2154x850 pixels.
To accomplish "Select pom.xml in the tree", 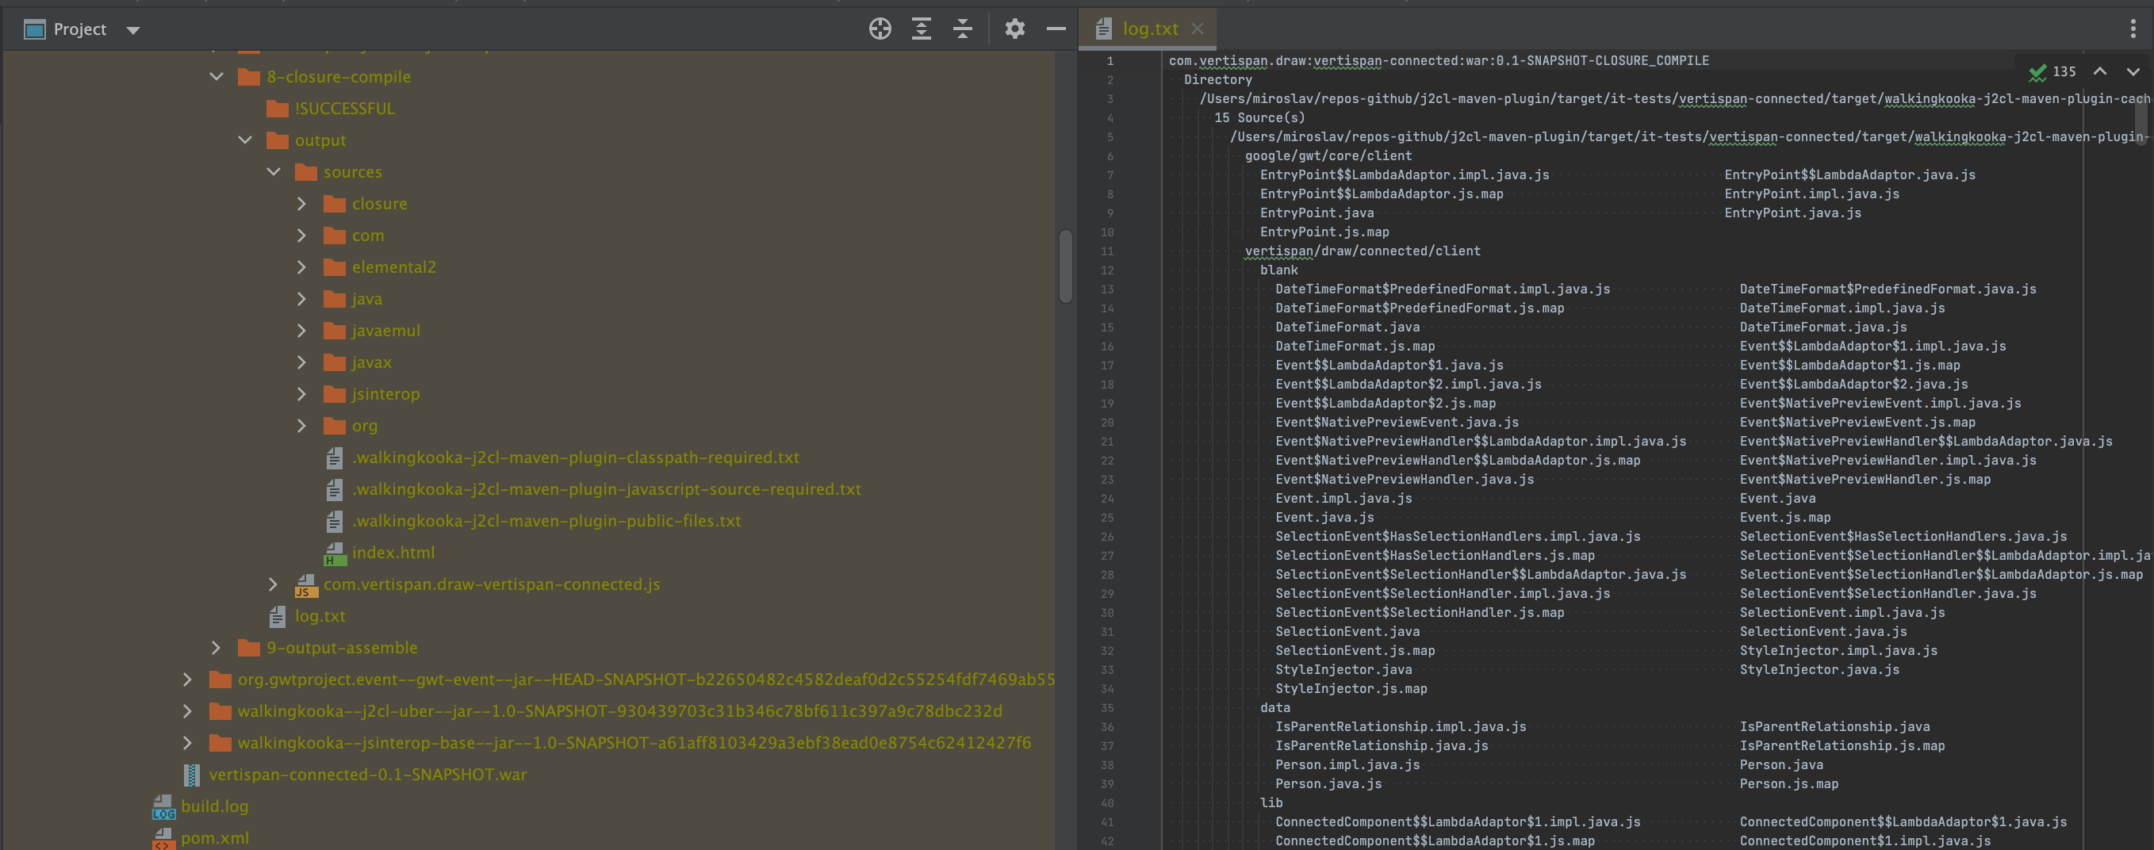I will coord(215,838).
